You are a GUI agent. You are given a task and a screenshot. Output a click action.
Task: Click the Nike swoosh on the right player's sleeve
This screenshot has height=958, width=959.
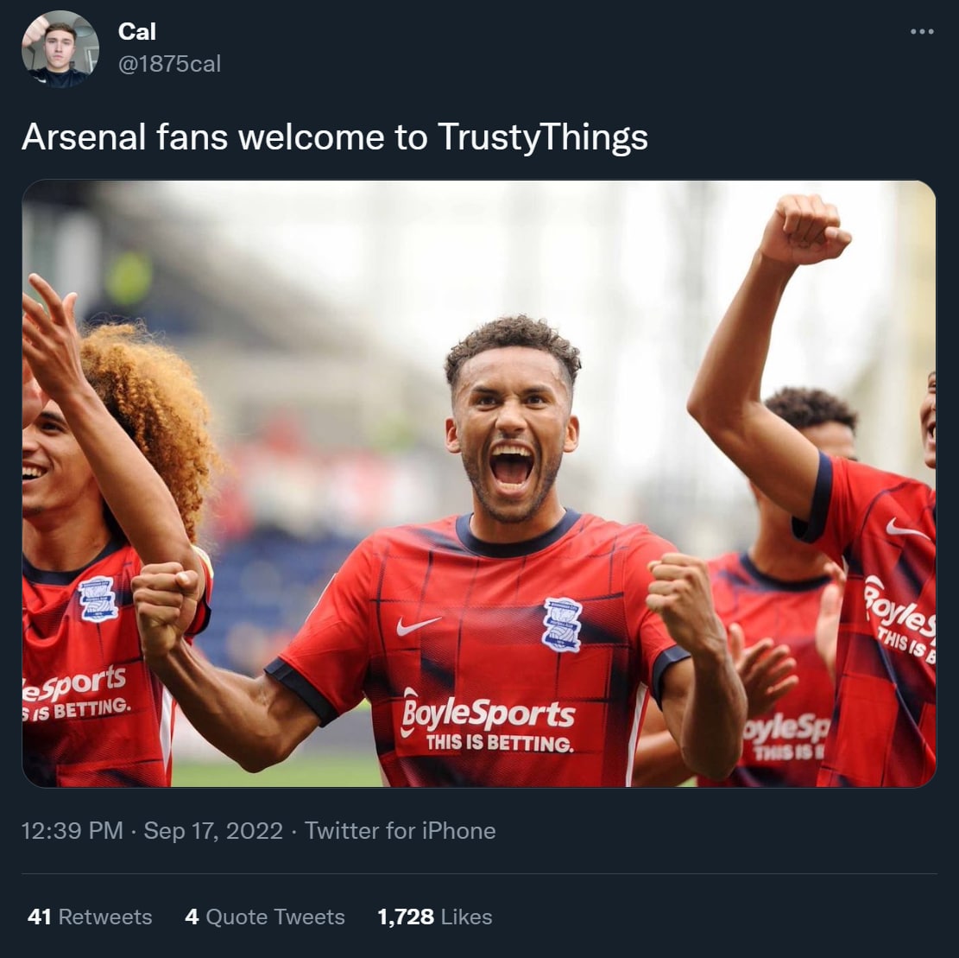[x=908, y=530]
